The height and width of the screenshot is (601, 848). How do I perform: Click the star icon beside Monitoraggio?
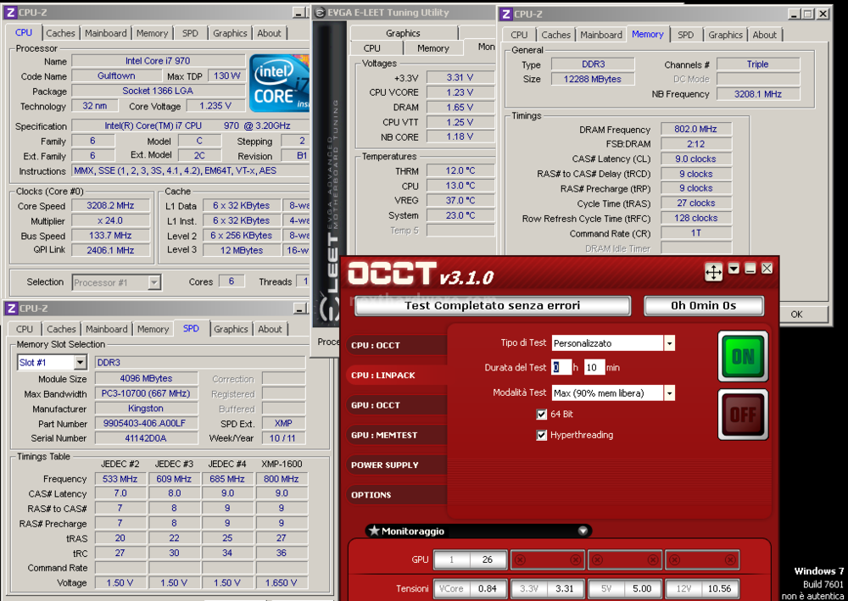[374, 531]
